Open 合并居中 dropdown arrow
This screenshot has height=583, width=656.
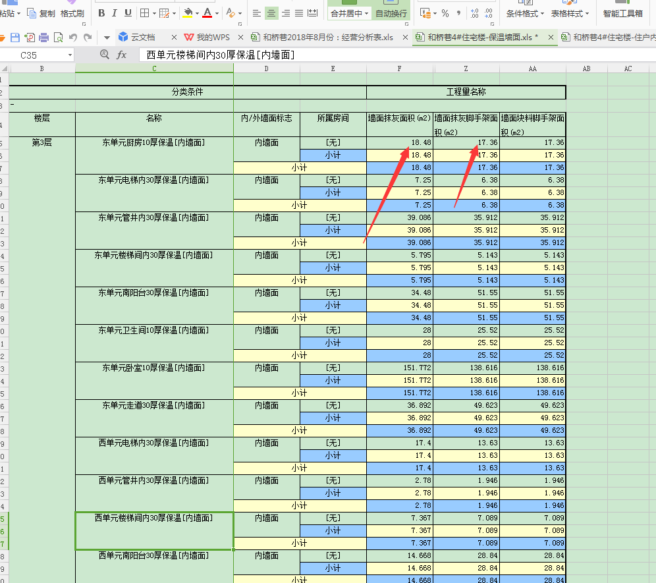(366, 13)
